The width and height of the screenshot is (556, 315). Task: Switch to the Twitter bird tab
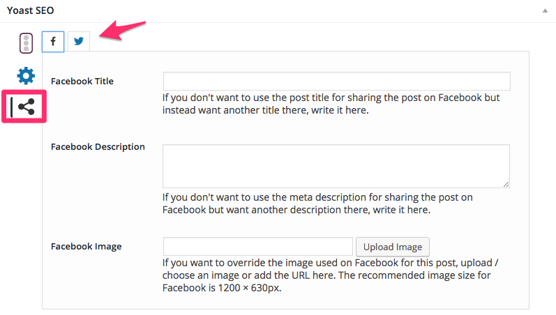[x=79, y=41]
